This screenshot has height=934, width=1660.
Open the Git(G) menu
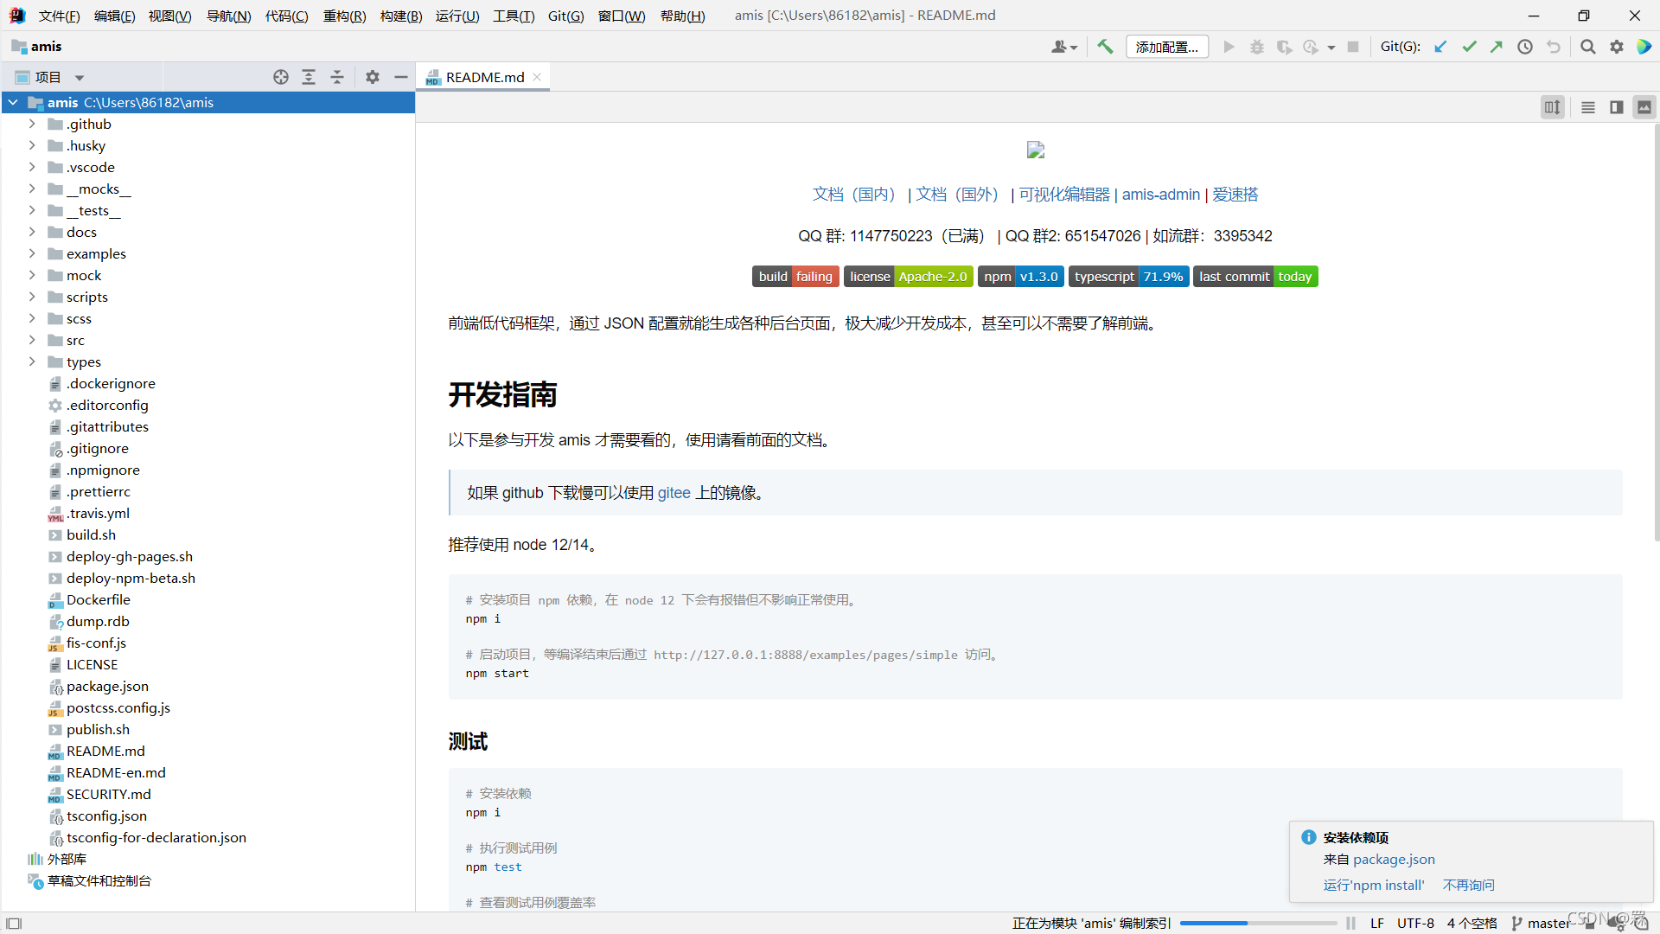tap(565, 16)
